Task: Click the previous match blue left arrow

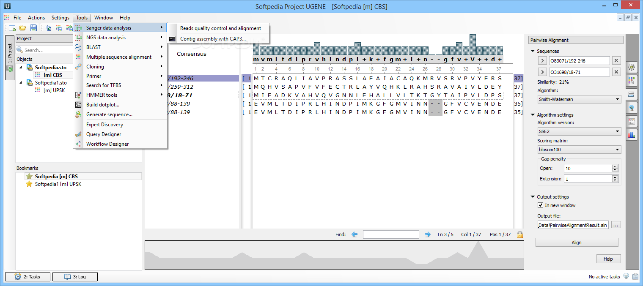Action: [x=354, y=234]
